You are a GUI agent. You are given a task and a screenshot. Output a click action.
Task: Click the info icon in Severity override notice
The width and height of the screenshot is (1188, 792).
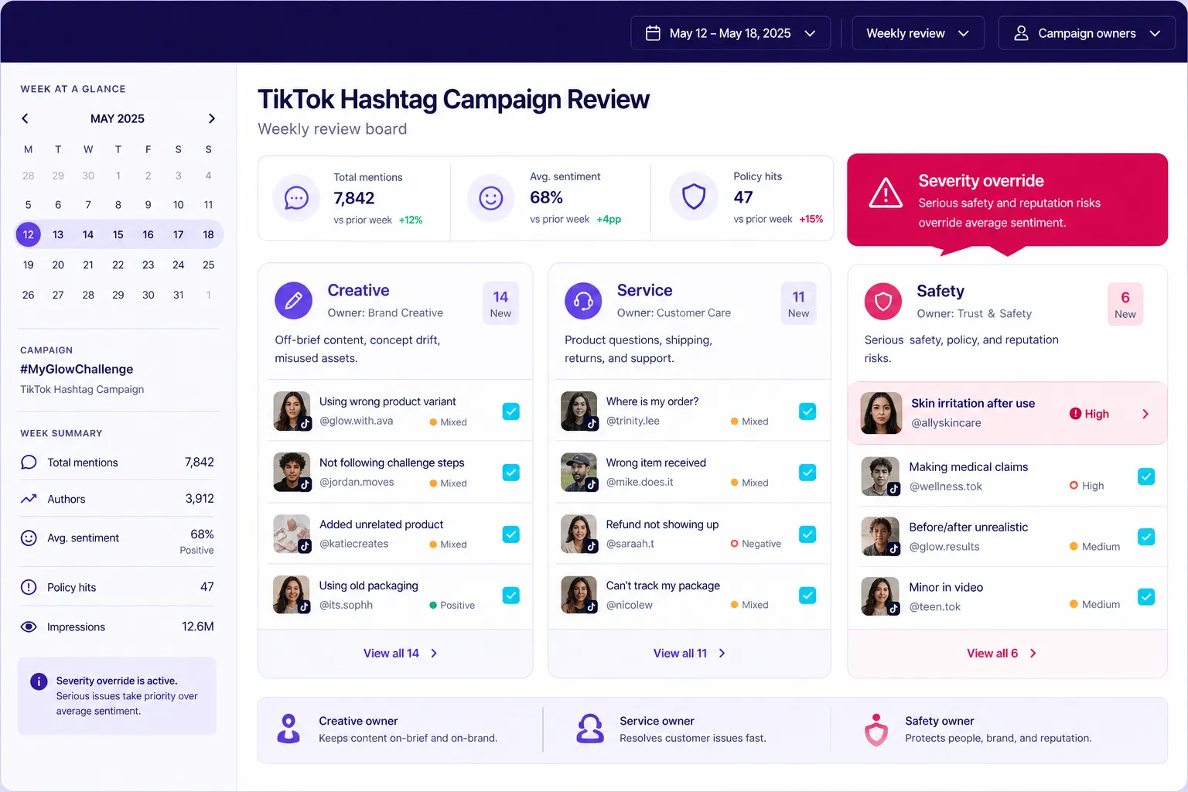click(39, 681)
